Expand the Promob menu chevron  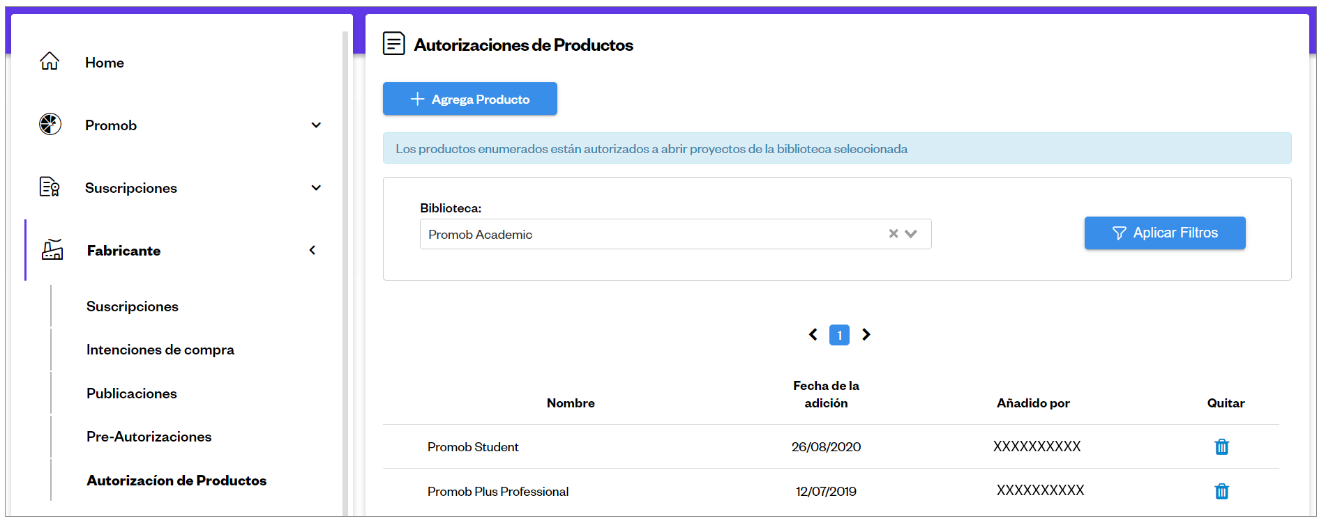(x=316, y=125)
